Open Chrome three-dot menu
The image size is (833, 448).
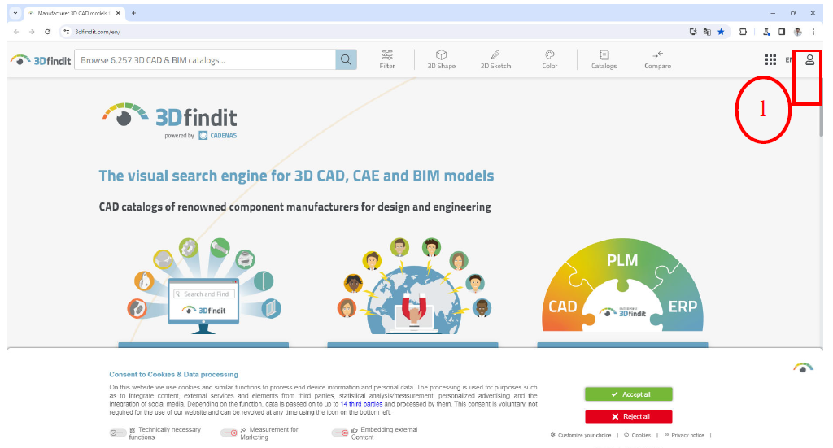tap(813, 32)
